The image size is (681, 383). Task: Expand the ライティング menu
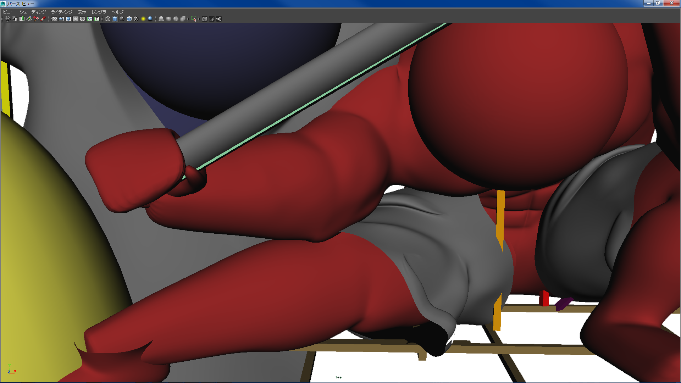coord(62,12)
